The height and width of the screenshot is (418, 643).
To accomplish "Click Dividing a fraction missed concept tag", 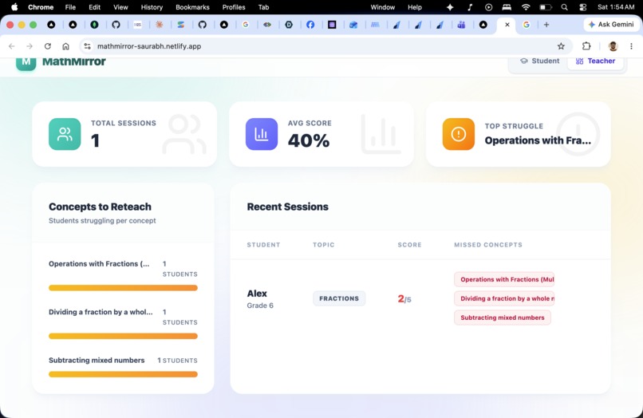I will 504,298.
